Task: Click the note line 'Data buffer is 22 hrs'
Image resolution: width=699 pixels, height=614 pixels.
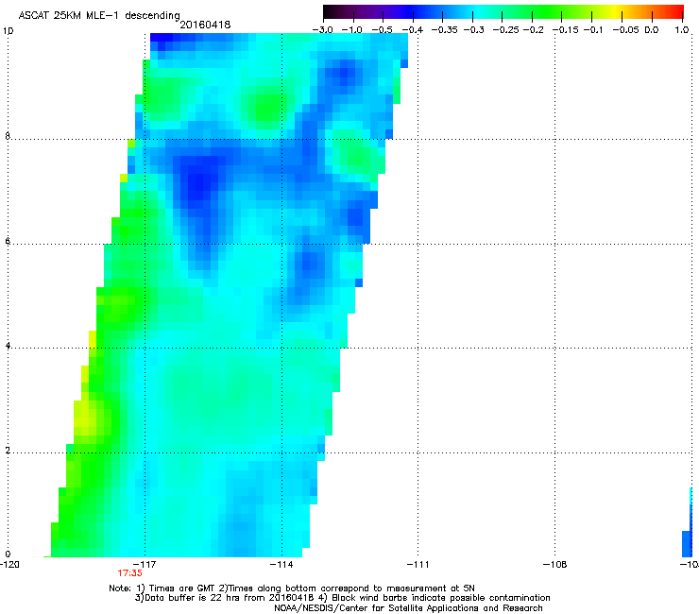Action: pyautogui.click(x=342, y=598)
